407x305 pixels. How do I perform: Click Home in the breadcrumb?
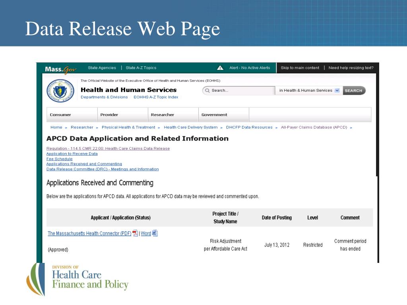coord(56,127)
